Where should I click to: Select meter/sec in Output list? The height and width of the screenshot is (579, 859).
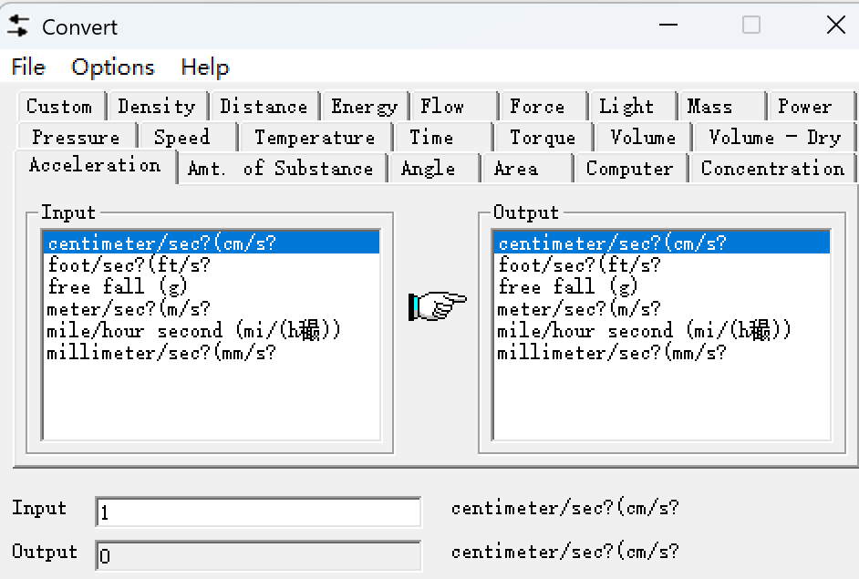click(578, 309)
